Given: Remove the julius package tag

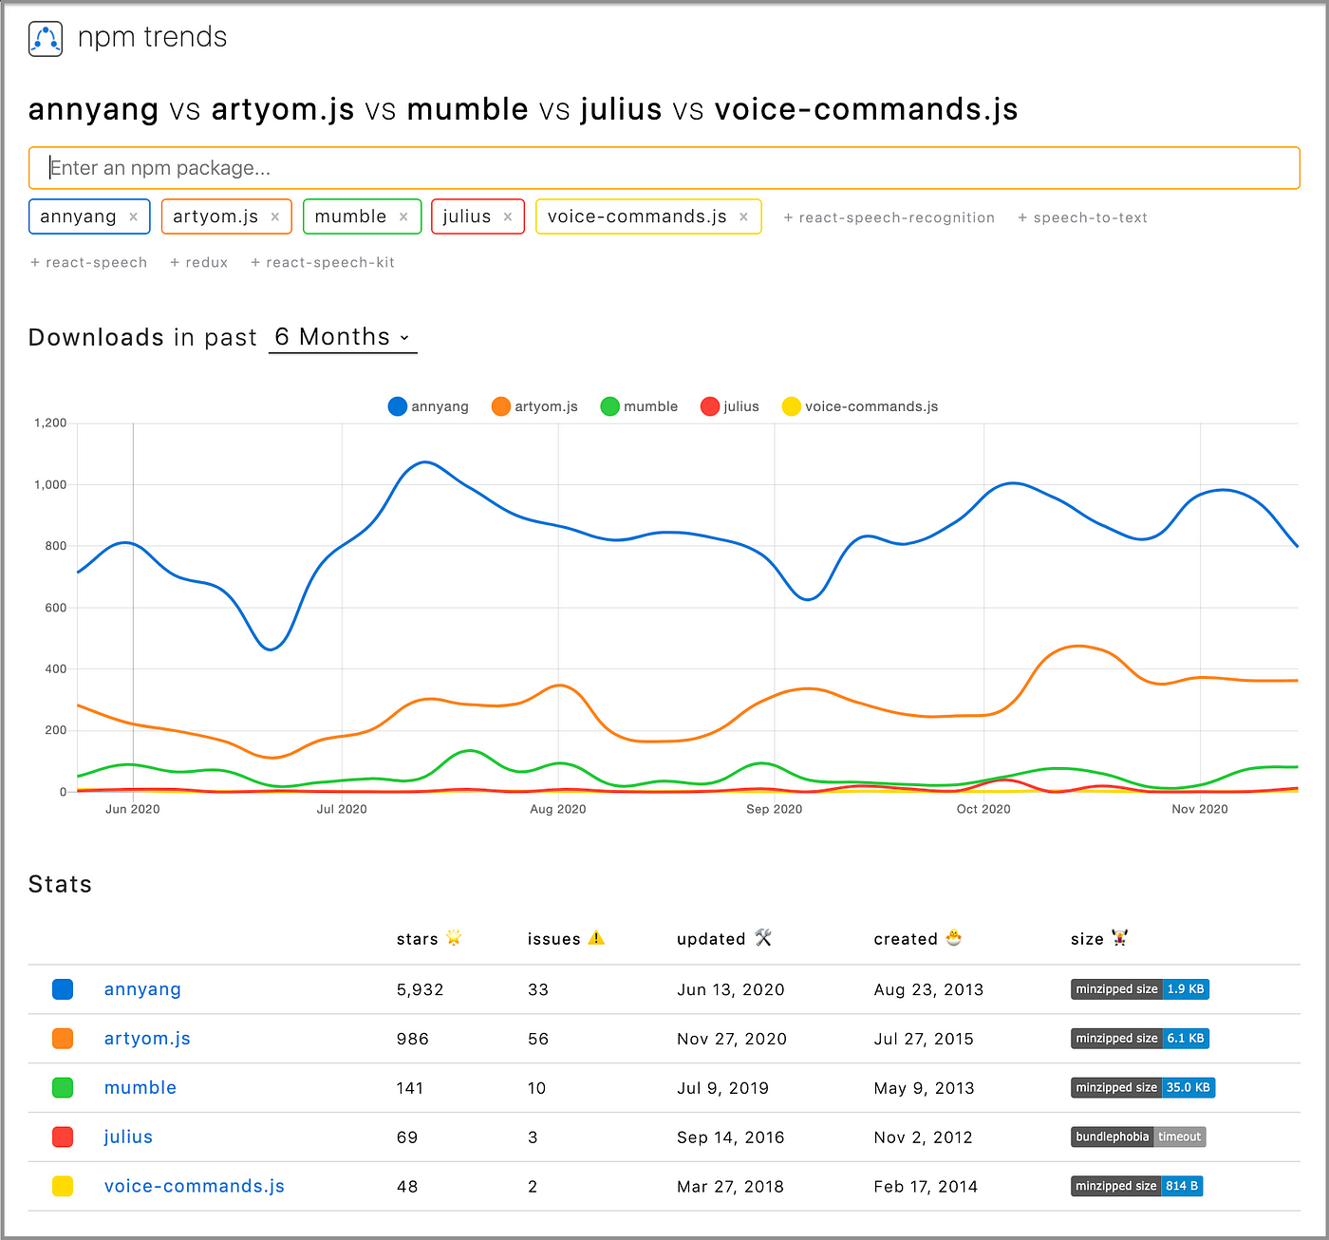Looking at the screenshot, I should pos(508,217).
